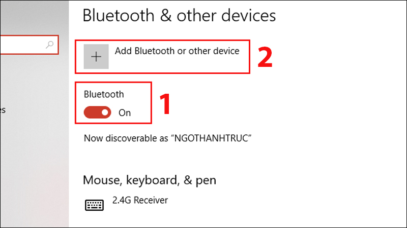This screenshot has width=407, height=228.
Task: Turn off the Bluetooth toggle
Action: point(97,112)
